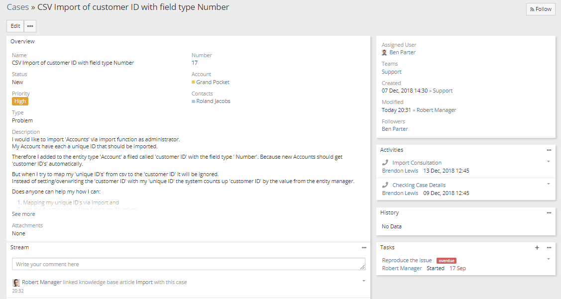The width and height of the screenshot is (561, 299).
Task: Expand description with See more
Action: click(x=23, y=214)
